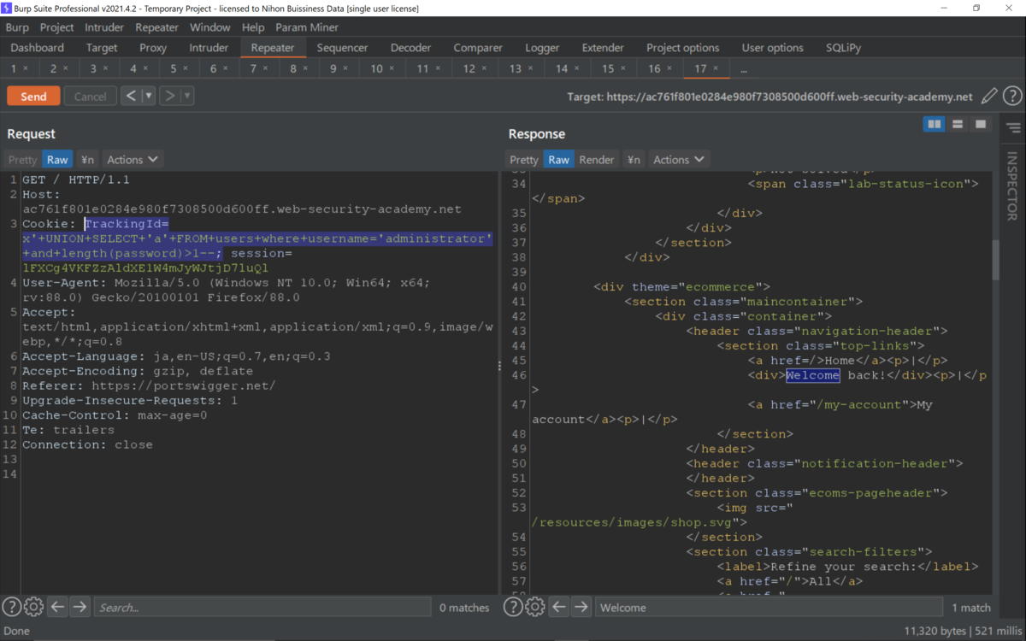The height and width of the screenshot is (641, 1026).
Task: Edit target with the pencil icon
Action: 989,97
